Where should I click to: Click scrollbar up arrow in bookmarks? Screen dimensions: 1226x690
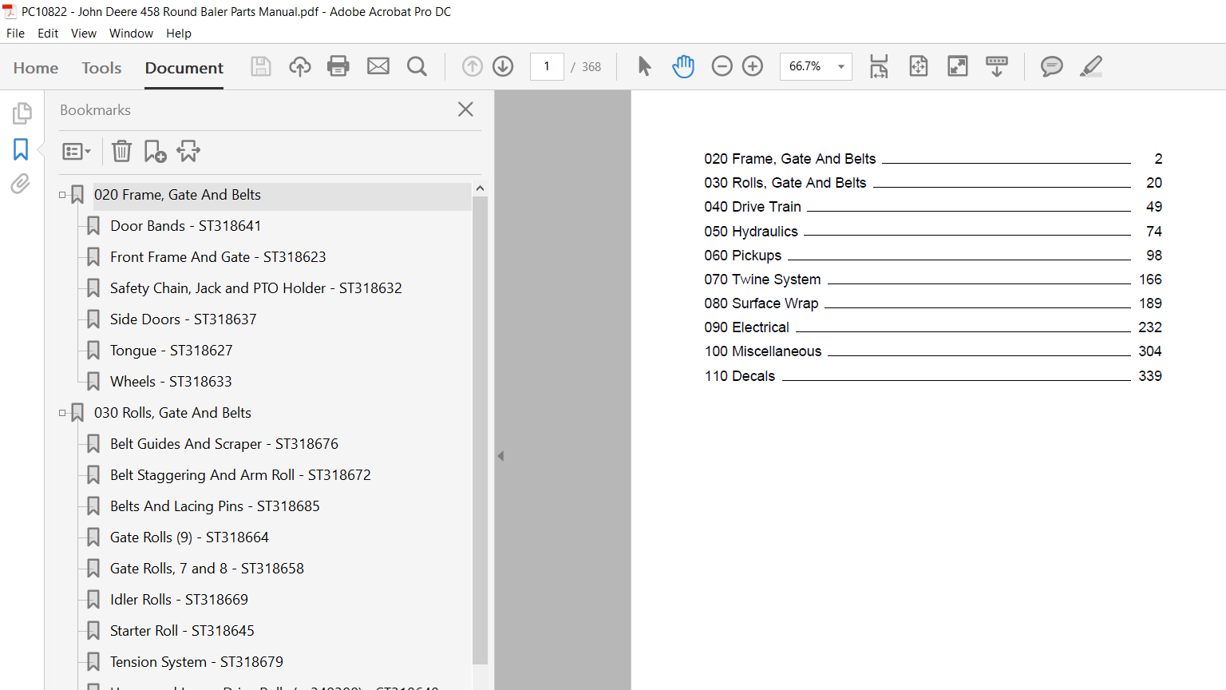(480, 188)
